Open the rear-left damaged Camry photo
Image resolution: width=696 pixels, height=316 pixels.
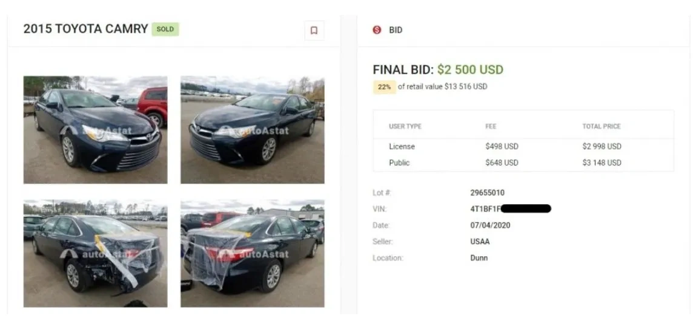coord(95,254)
